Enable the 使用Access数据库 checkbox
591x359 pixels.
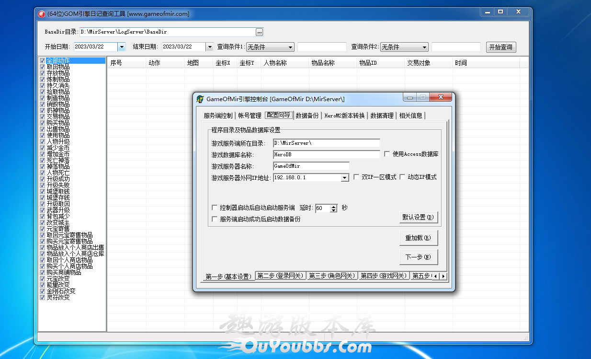387,154
